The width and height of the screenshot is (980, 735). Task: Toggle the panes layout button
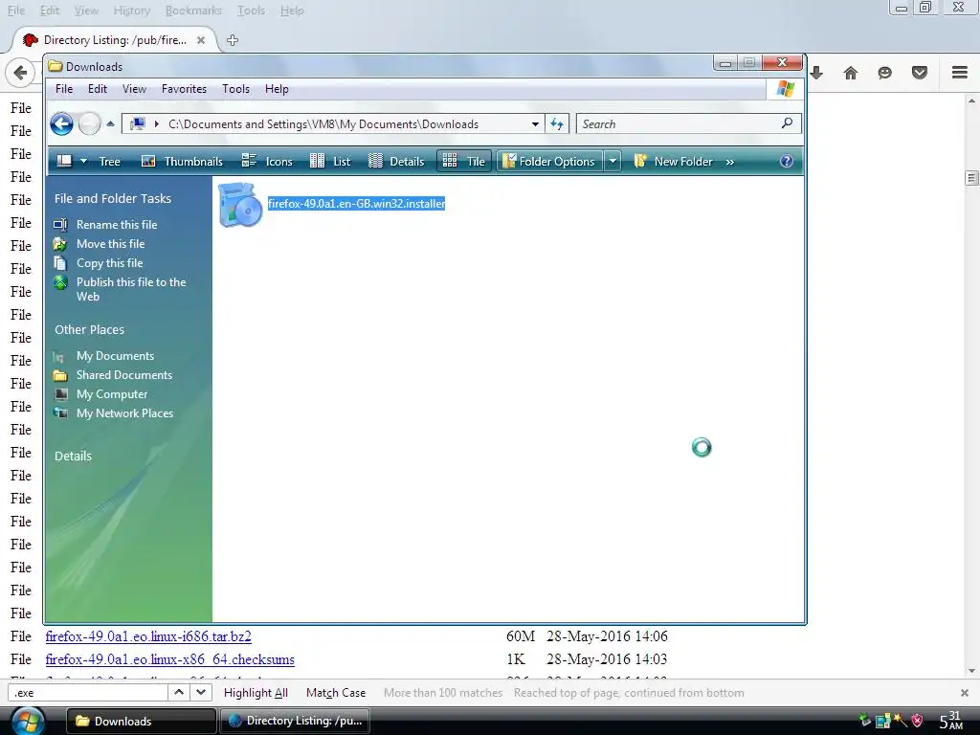tap(64, 161)
